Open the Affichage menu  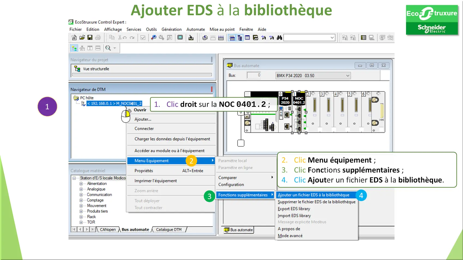pyautogui.click(x=113, y=29)
